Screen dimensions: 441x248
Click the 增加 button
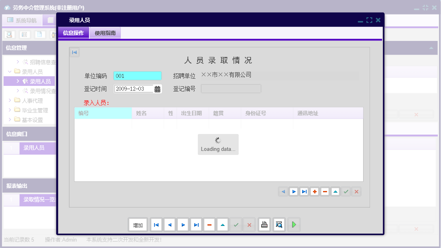tap(138, 225)
